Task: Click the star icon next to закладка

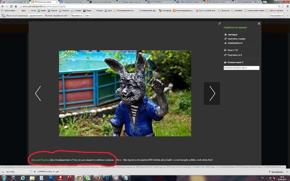Action: [225, 35]
